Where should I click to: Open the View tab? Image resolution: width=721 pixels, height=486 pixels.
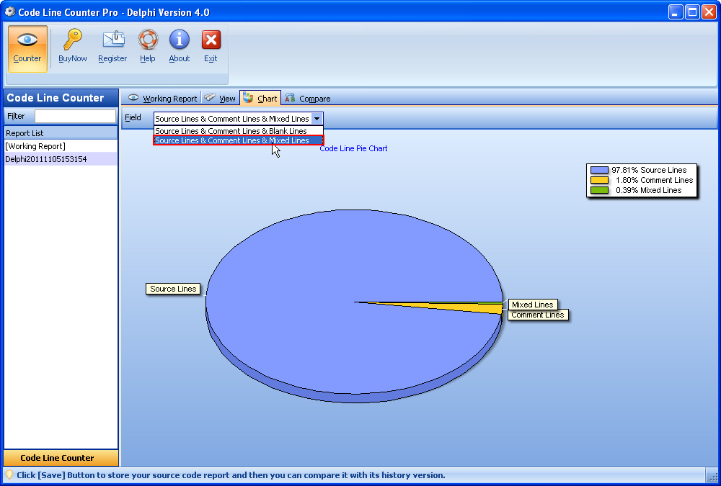(x=221, y=99)
